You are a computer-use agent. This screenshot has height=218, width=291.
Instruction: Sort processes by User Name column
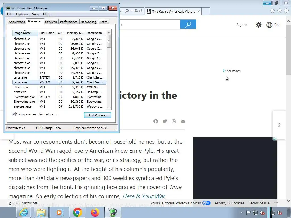coord(47,33)
